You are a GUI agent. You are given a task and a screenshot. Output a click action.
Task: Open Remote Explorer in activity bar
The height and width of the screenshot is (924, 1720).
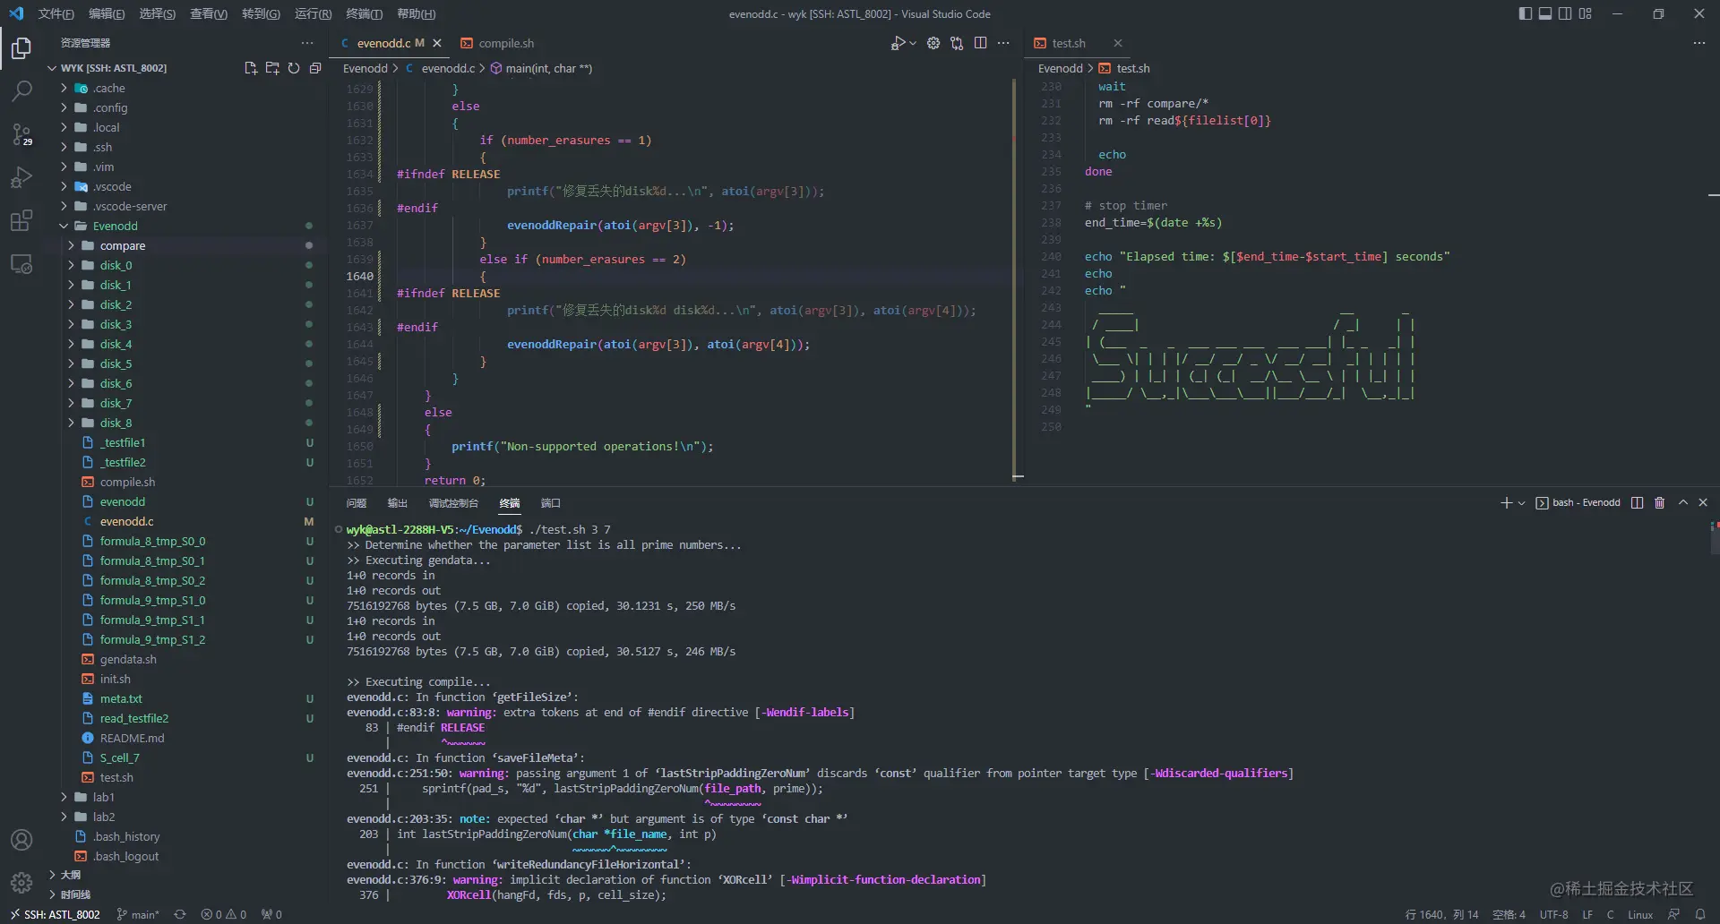pyautogui.click(x=21, y=264)
